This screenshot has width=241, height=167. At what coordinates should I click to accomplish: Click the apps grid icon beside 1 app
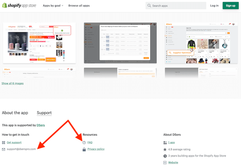pyautogui.click(x=165, y=143)
